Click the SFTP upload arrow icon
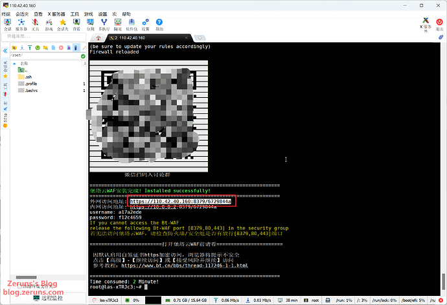 point(30,48)
